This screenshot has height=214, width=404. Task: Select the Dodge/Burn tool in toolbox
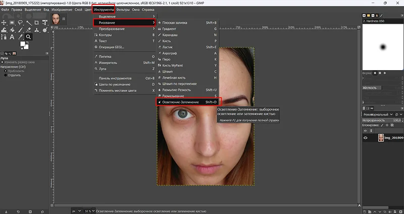tap(45, 30)
